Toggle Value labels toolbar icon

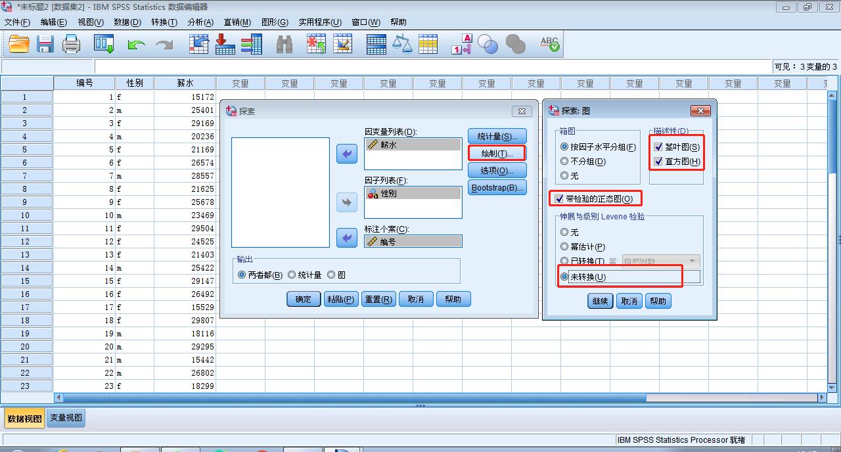(462, 44)
